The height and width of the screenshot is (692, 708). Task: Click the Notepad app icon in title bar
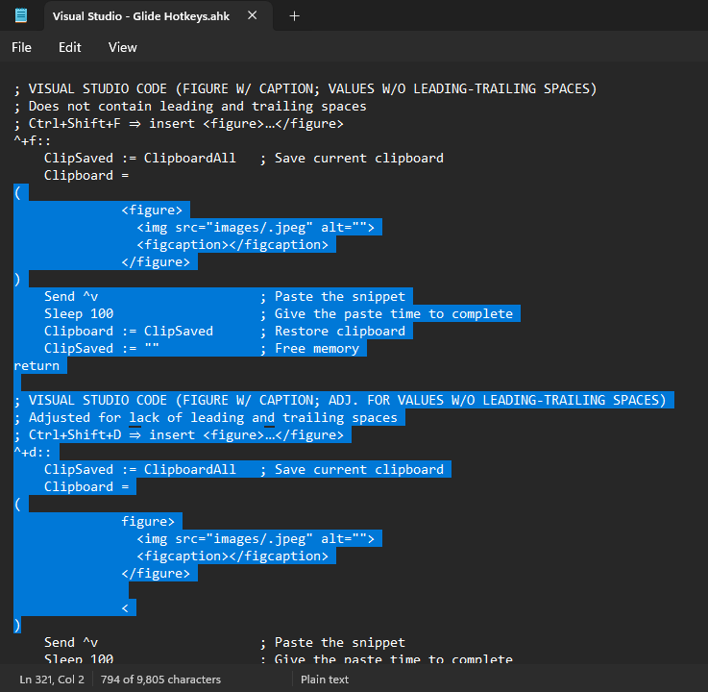pyautogui.click(x=21, y=15)
